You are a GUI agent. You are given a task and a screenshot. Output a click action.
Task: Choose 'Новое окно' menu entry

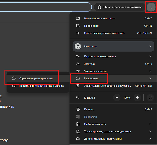(x=113, y=26)
